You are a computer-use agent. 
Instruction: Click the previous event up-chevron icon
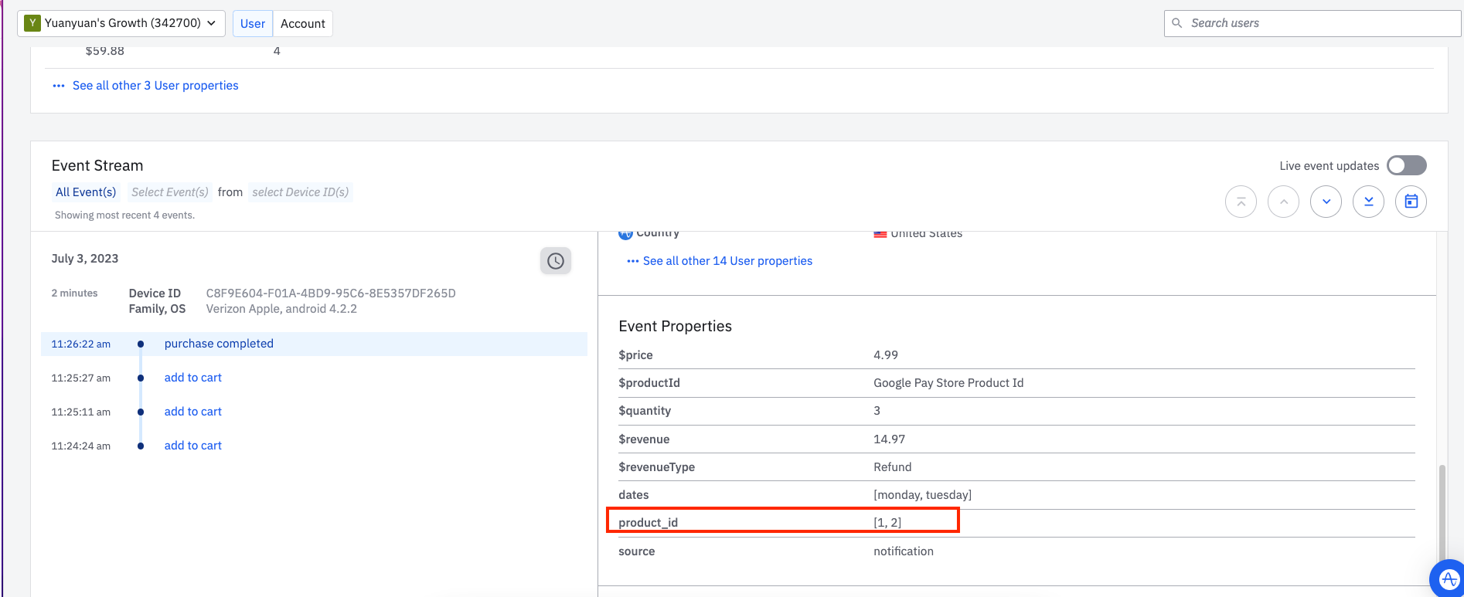point(1283,202)
